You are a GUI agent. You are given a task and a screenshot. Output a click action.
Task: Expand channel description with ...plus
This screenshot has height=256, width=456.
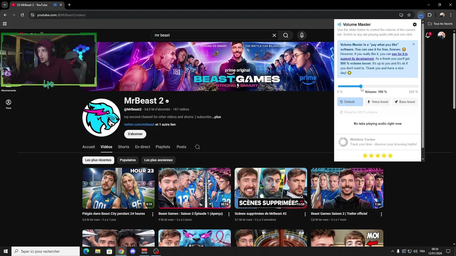pos(217,117)
